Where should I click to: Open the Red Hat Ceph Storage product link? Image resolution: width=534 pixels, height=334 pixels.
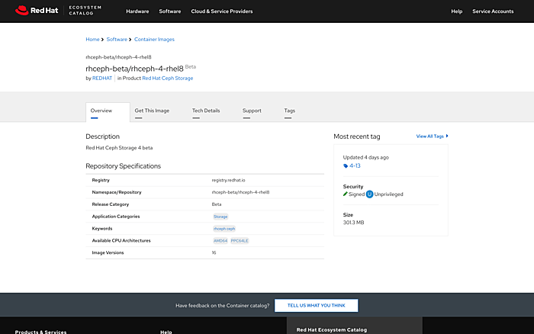point(167,78)
